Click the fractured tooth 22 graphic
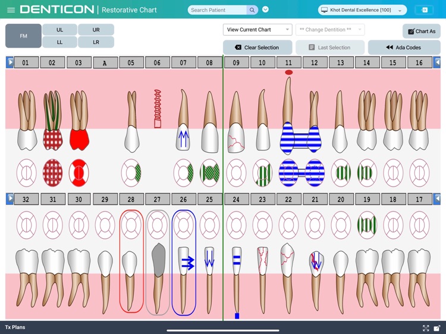 tap(288, 279)
